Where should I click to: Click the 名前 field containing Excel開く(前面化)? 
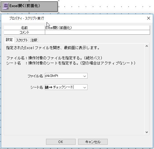coord(97,28)
